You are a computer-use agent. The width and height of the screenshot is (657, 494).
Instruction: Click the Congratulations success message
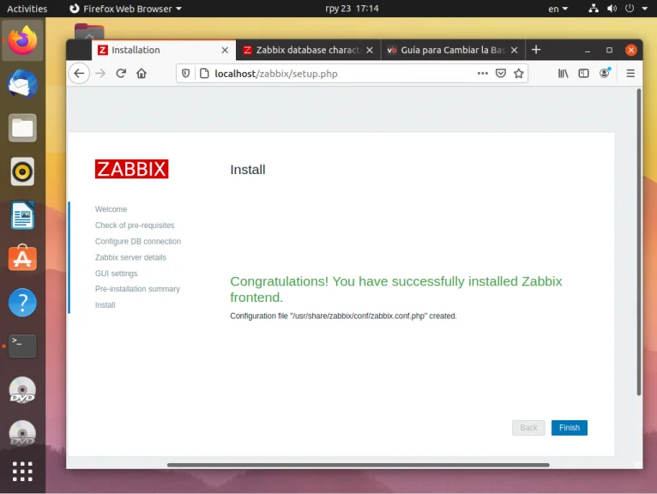click(396, 289)
